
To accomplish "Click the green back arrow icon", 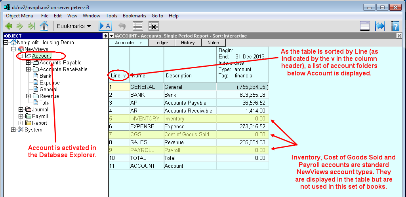I will click(8, 26).
